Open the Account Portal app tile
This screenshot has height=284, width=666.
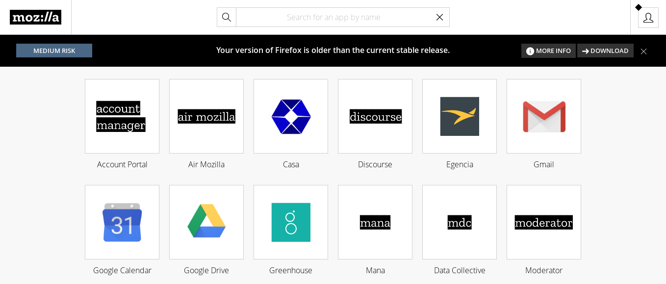point(122,116)
